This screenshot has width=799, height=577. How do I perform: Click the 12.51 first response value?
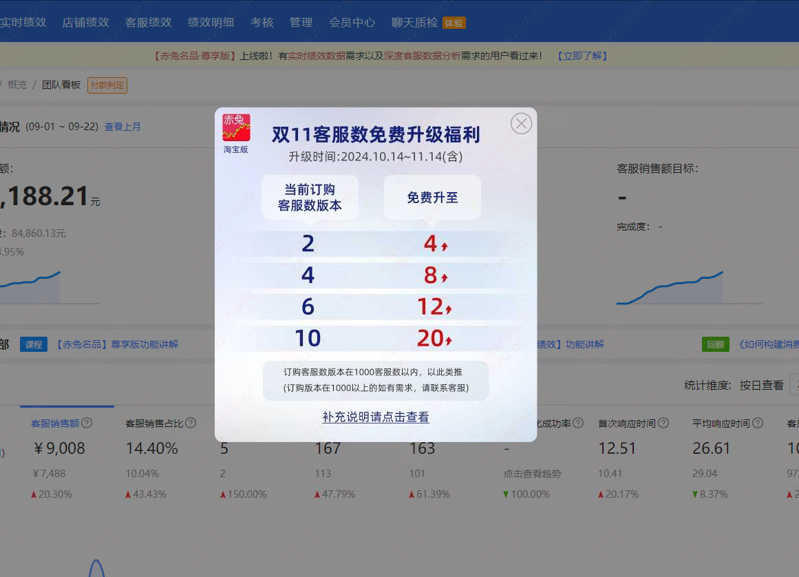pyautogui.click(x=617, y=448)
